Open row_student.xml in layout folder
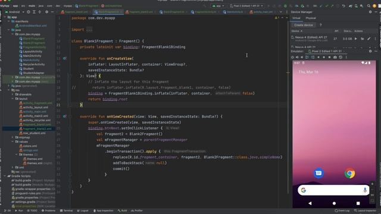Viewport: 381px width, 214px height. [32, 133]
